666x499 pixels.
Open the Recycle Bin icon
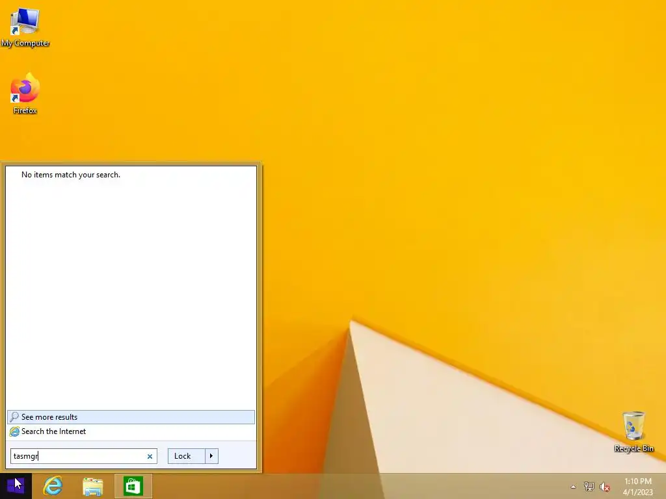tap(633, 431)
